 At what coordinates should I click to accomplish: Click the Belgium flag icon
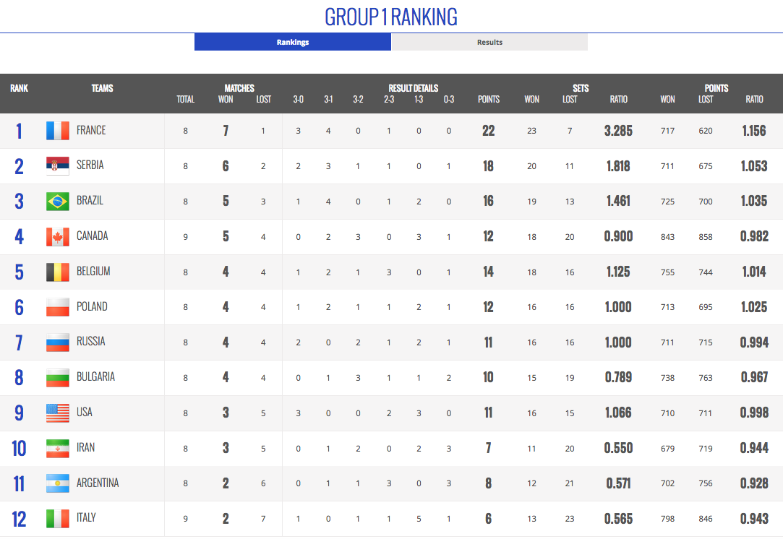[57, 272]
